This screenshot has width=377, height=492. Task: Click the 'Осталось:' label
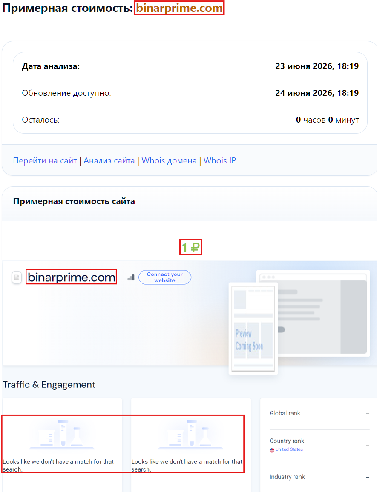coord(41,120)
